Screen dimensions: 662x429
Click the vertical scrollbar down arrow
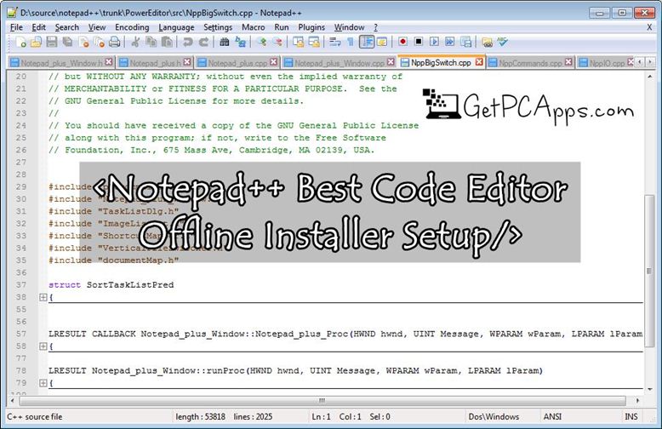coord(649,388)
